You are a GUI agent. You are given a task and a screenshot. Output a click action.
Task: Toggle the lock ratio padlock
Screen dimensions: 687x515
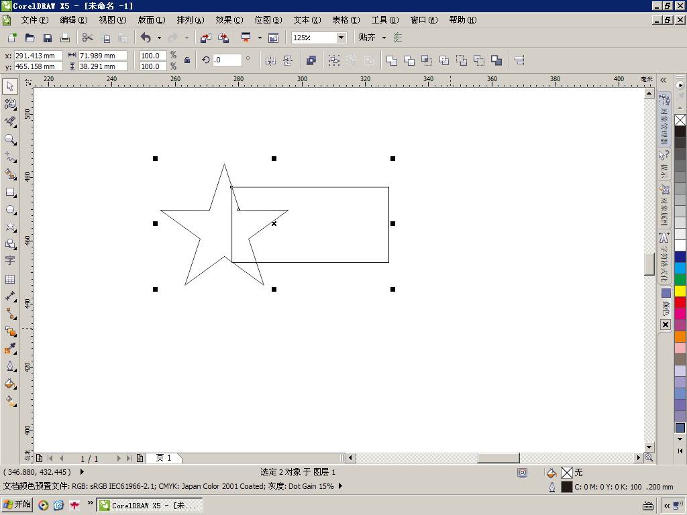[187, 60]
